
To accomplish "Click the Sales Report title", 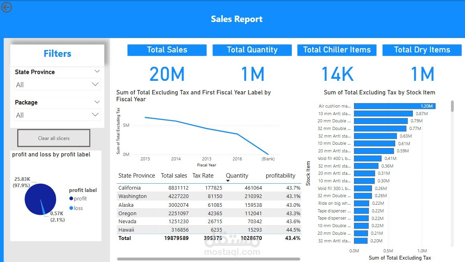I will click(x=237, y=19).
